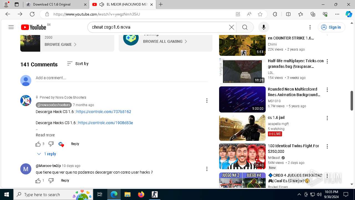This screenshot has height=200, width=355.
Task: Open options for Half-life multiplayer video
Action: click(327, 61)
